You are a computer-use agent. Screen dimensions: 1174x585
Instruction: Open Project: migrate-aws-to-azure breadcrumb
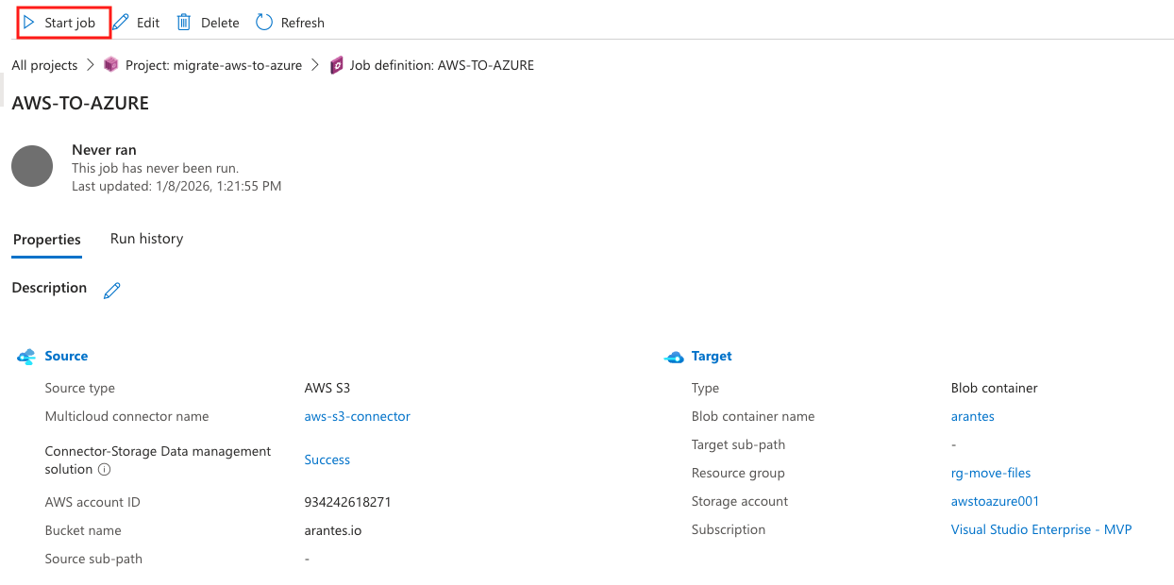tap(213, 65)
